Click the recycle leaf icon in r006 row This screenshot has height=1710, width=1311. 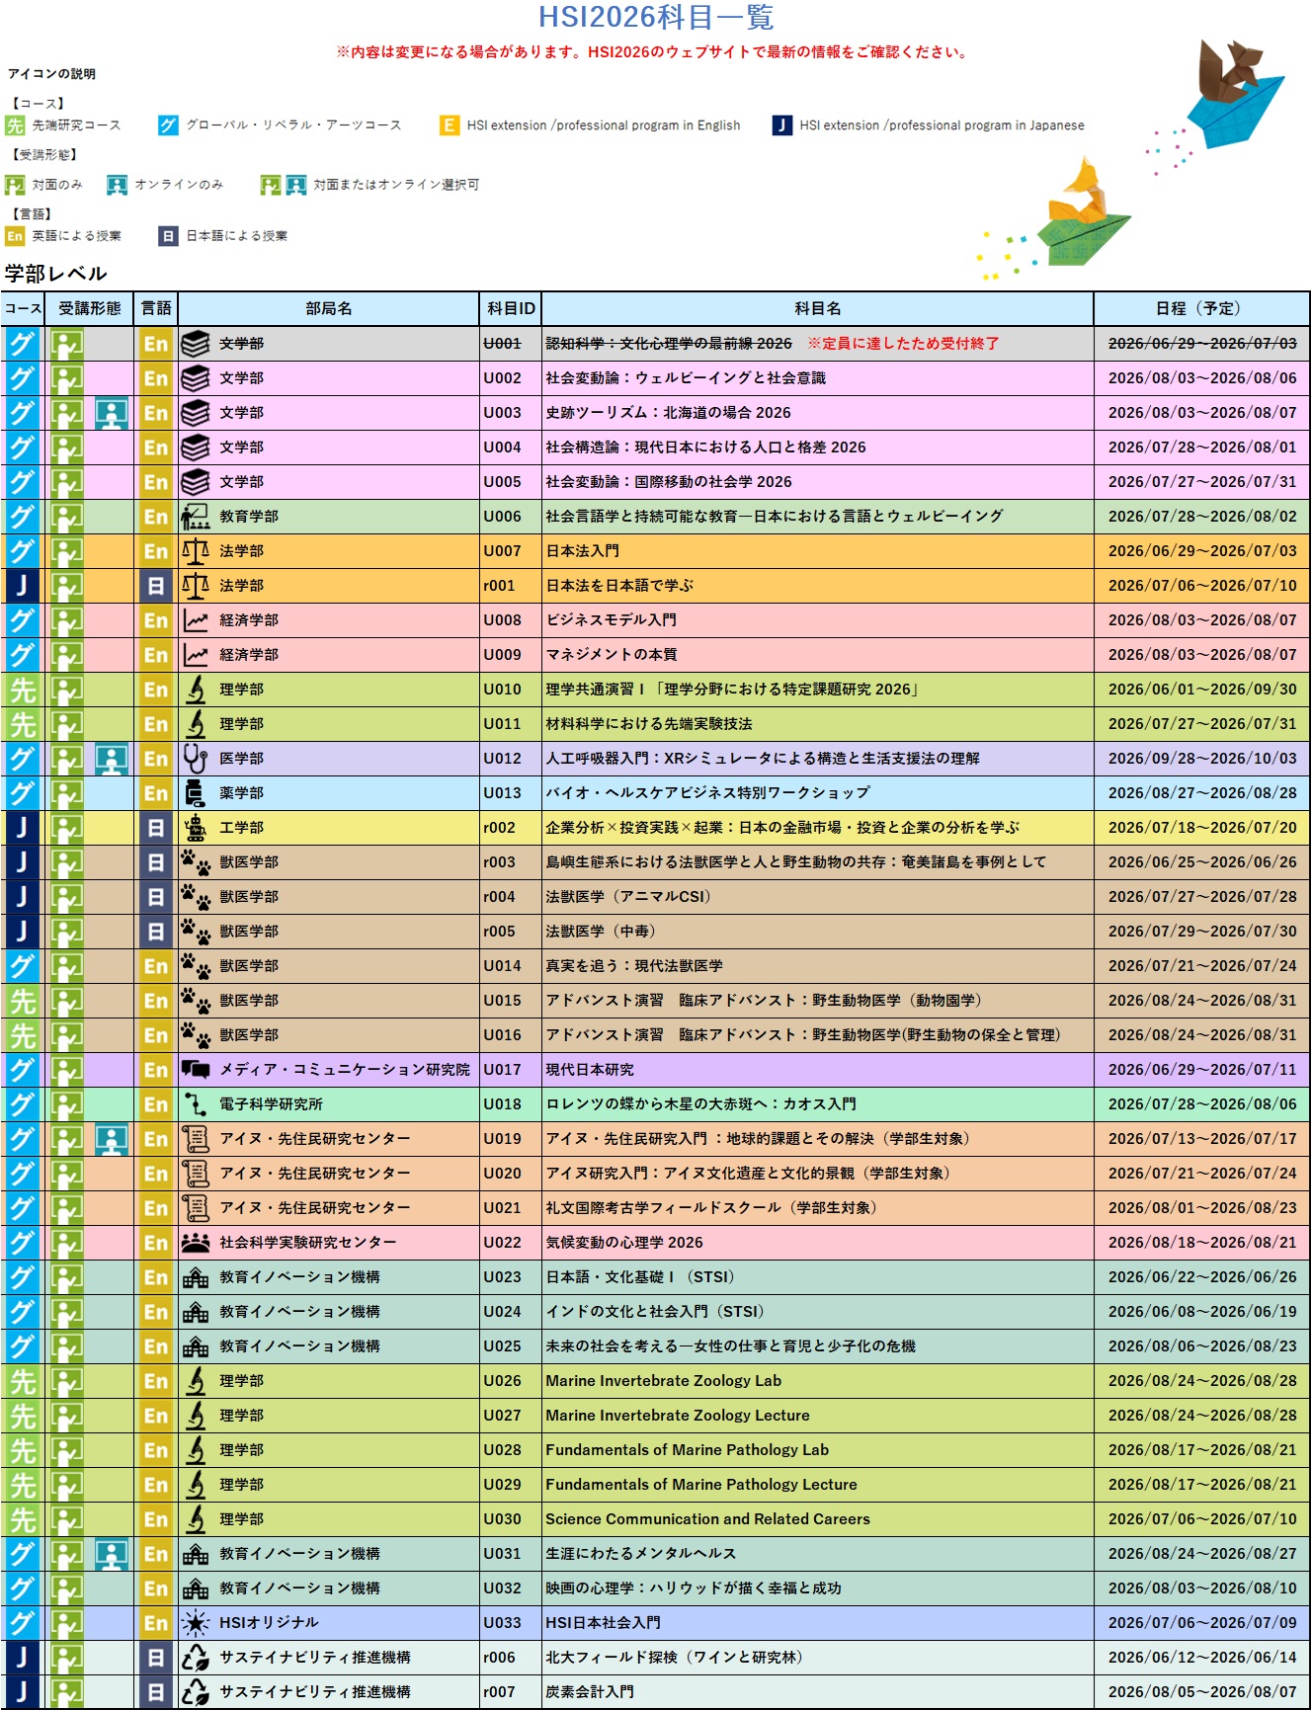[196, 1658]
